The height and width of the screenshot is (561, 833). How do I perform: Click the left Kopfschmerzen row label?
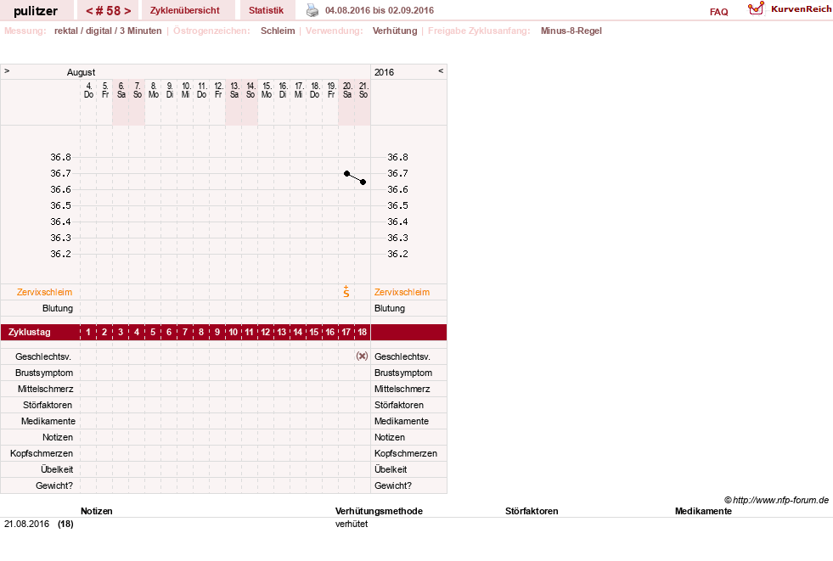42,453
